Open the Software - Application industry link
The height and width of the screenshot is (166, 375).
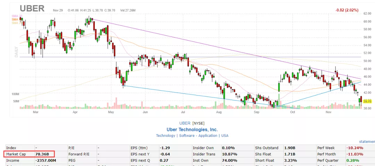198,136
